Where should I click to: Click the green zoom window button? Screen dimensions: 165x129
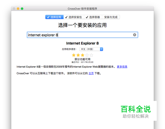click(22, 9)
